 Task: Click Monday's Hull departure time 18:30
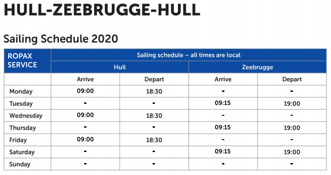(x=154, y=91)
